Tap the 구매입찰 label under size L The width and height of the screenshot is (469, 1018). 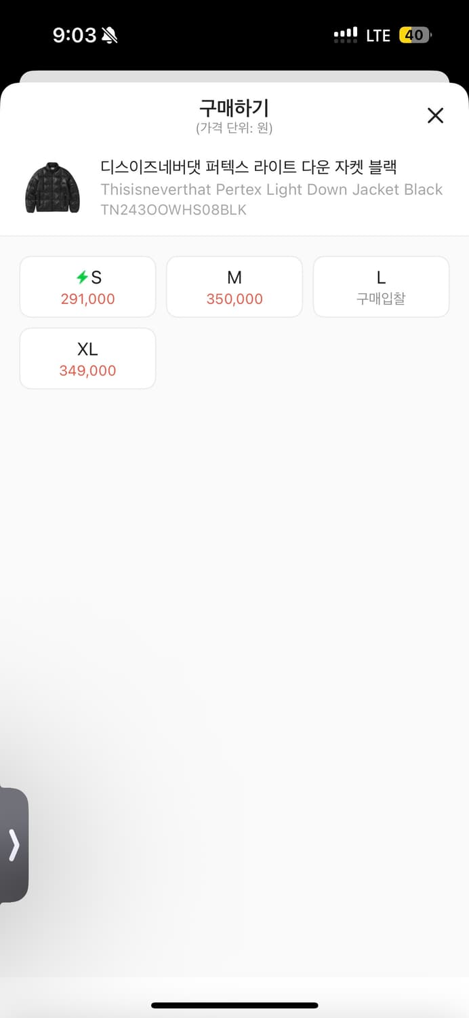click(x=380, y=299)
